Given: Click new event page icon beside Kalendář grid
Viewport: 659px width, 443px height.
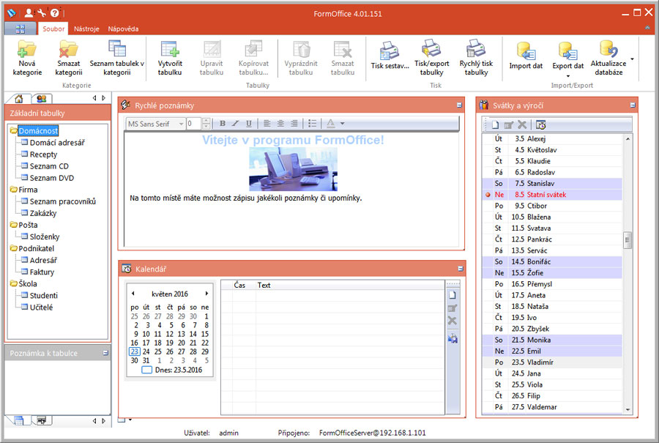Looking at the screenshot, I should click(x=453, y=295).
